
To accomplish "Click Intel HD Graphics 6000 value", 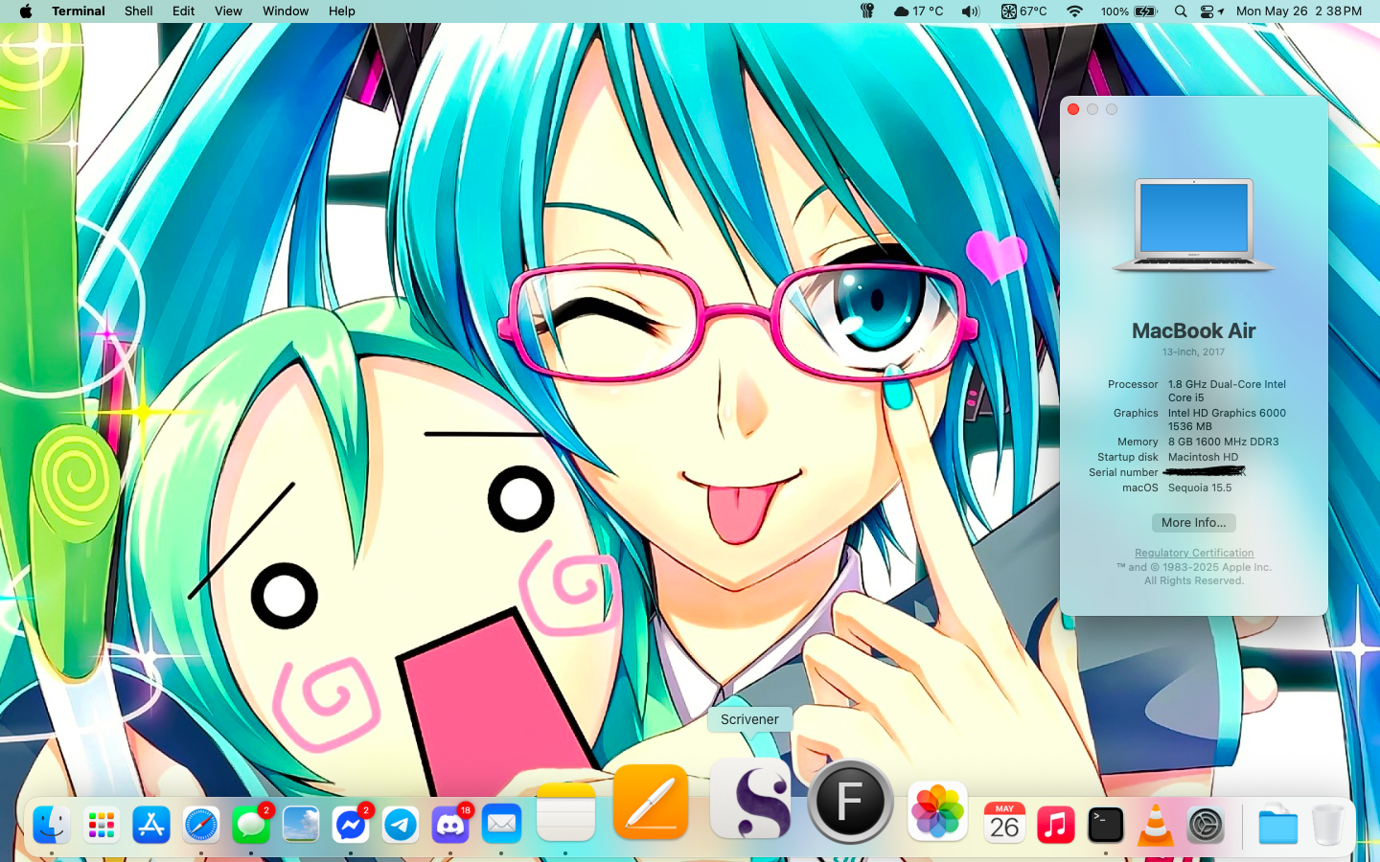I will 1227,420.
